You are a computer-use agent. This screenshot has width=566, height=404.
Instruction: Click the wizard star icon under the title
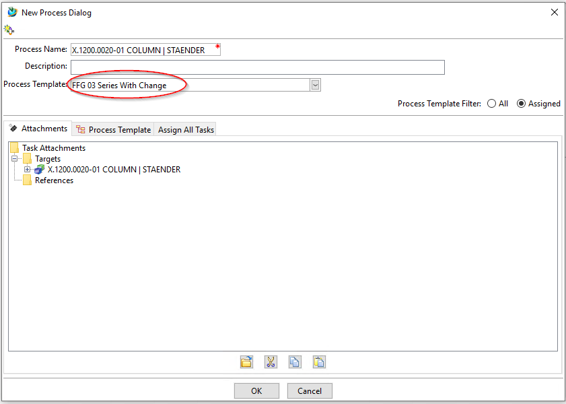[x=9, y=30]
